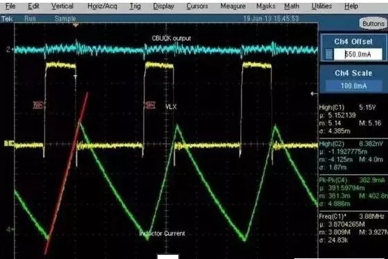Image resolution: width=388 pixels, height=259 pixels.
Task: Open the Math menu
Action: [x=292, y=6]
